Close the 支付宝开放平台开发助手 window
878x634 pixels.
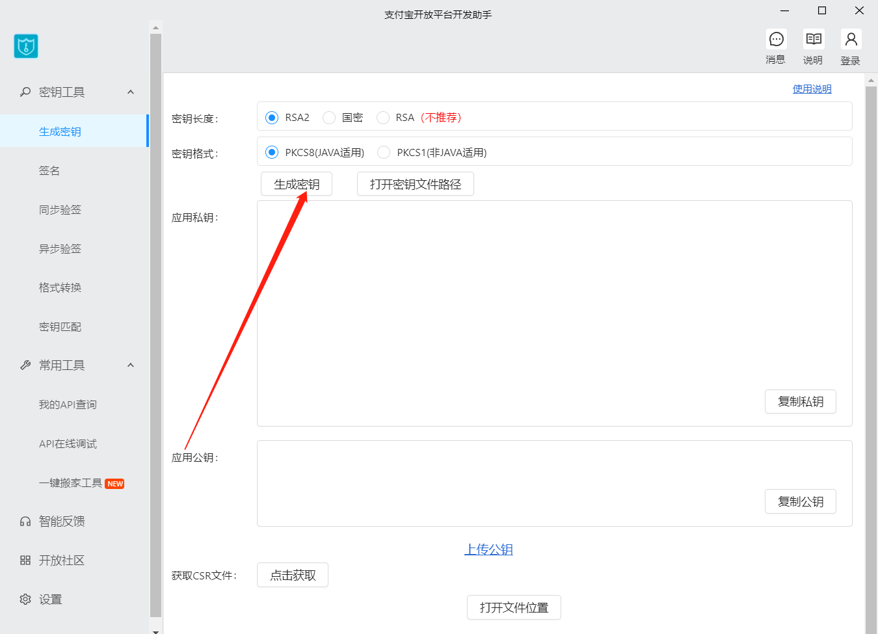pyautogui.click(x=859, y=10)
